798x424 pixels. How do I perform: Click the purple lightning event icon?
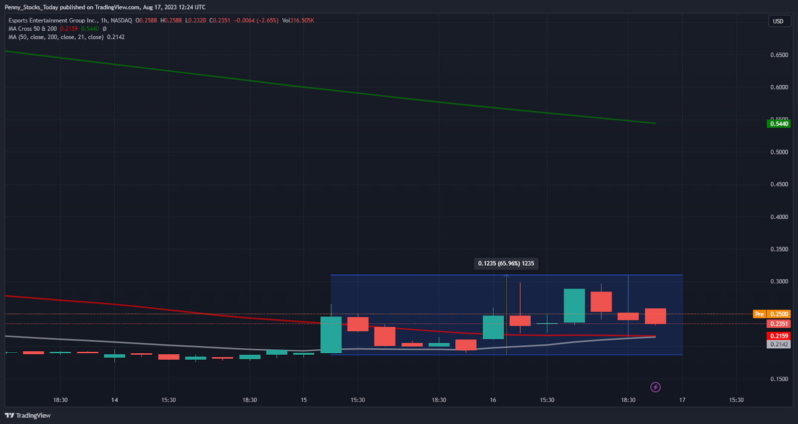click(x=655, y=387)
